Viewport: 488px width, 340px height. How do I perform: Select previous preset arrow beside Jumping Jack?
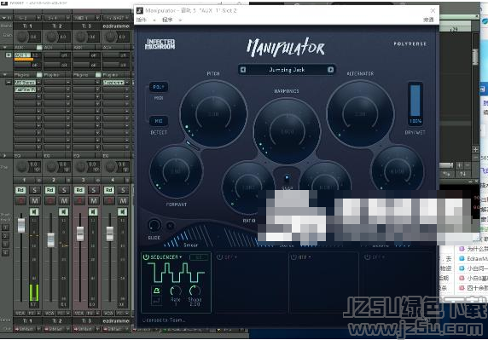click(243, 70)
